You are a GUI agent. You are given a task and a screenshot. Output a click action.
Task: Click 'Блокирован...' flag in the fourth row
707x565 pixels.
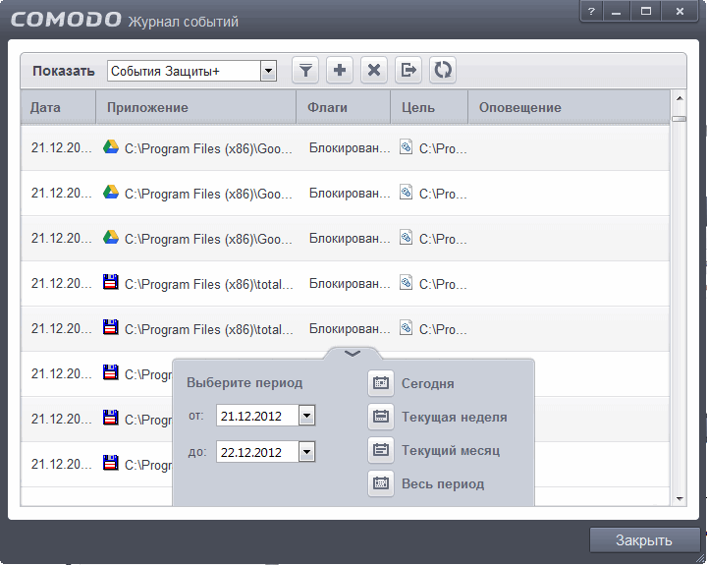pos(350,283)
